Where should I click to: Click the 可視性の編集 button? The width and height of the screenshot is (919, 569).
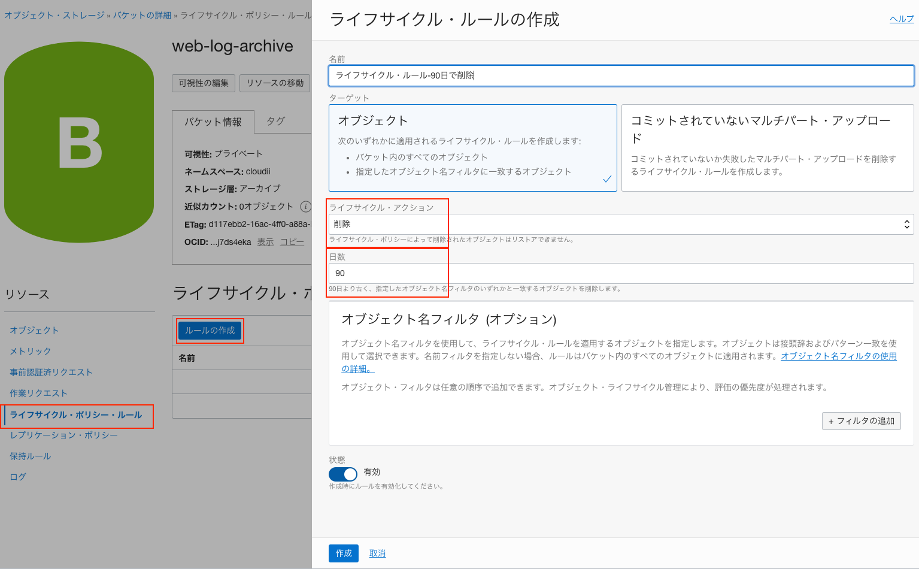(x=204, y=83)
